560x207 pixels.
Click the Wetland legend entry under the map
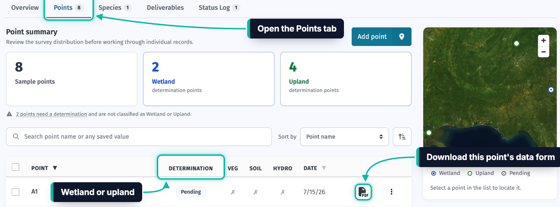click(446, 173)
